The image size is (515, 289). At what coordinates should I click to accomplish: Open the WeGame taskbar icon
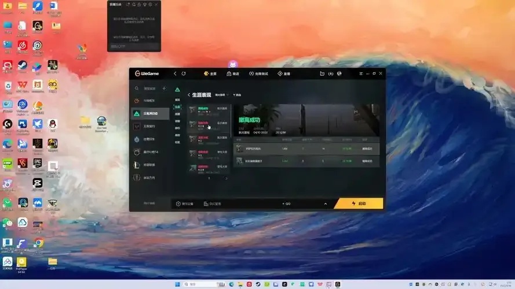tap(338, 284)
